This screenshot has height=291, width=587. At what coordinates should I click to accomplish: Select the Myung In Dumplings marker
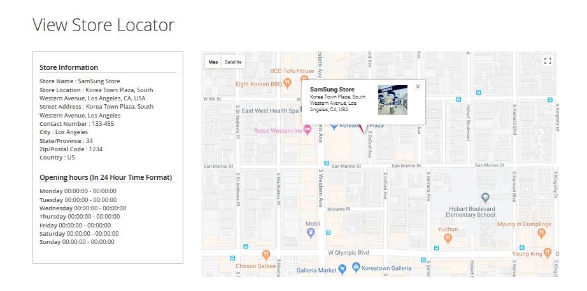pos(542,233)
